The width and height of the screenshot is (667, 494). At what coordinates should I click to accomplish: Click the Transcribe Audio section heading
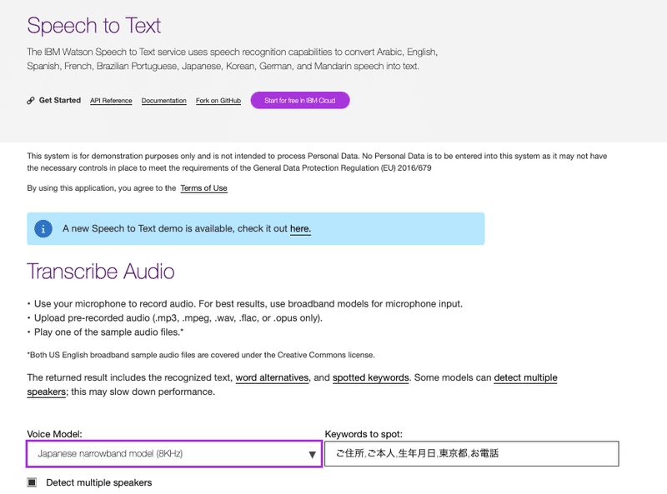click(101, 271)
